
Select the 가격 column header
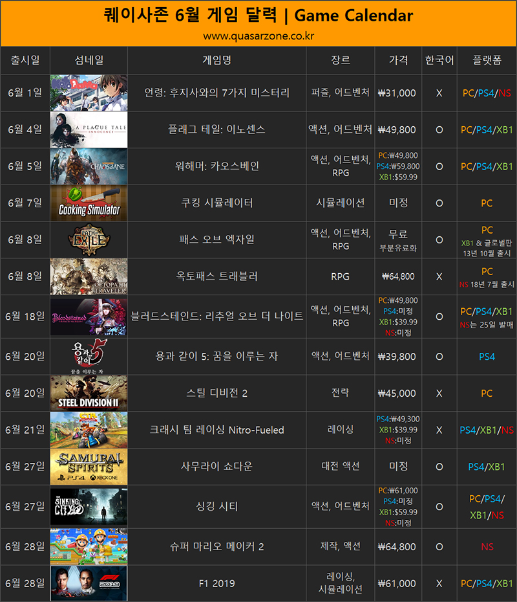click(x=398, y=60)
